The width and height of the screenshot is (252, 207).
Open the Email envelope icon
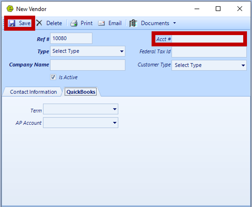[101, 23]
